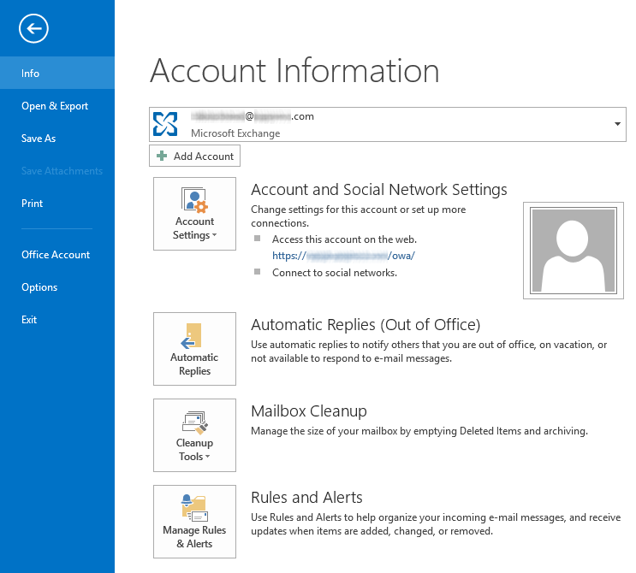
Task: Open Outlook Options from the sidebar
Action: (x=39, y=287)
